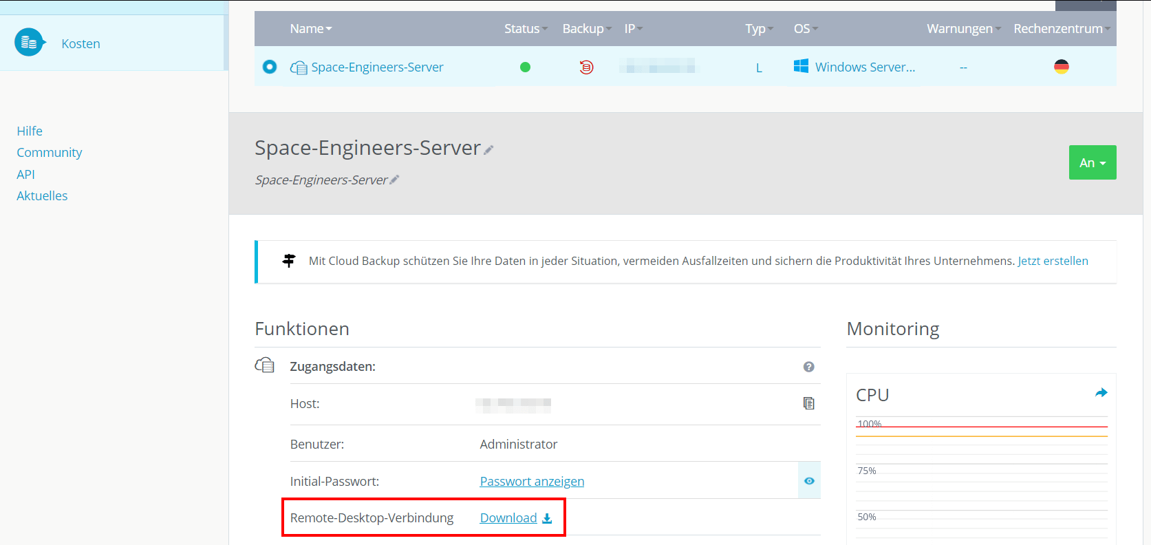Click the Funktionen section heading

302,329
